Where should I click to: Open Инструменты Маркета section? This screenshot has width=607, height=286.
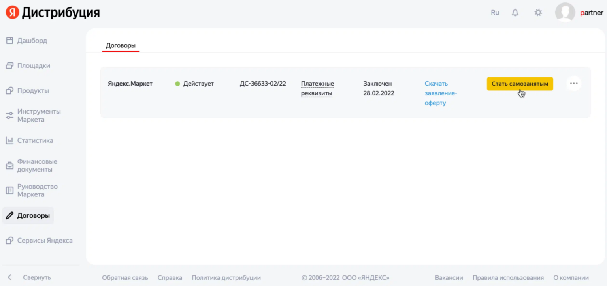point(39,116)
